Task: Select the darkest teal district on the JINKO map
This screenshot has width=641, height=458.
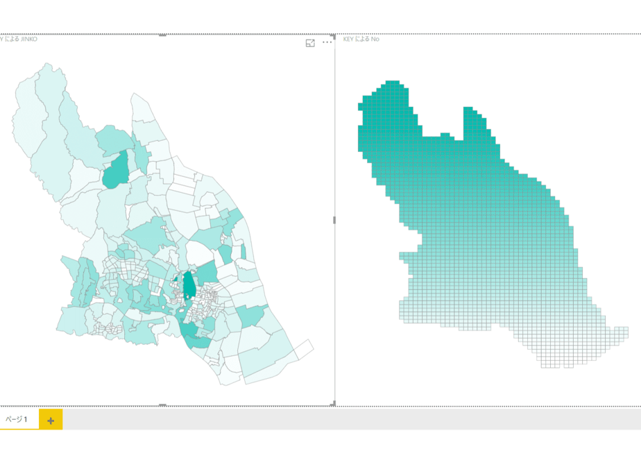Action: coord(189,285)
